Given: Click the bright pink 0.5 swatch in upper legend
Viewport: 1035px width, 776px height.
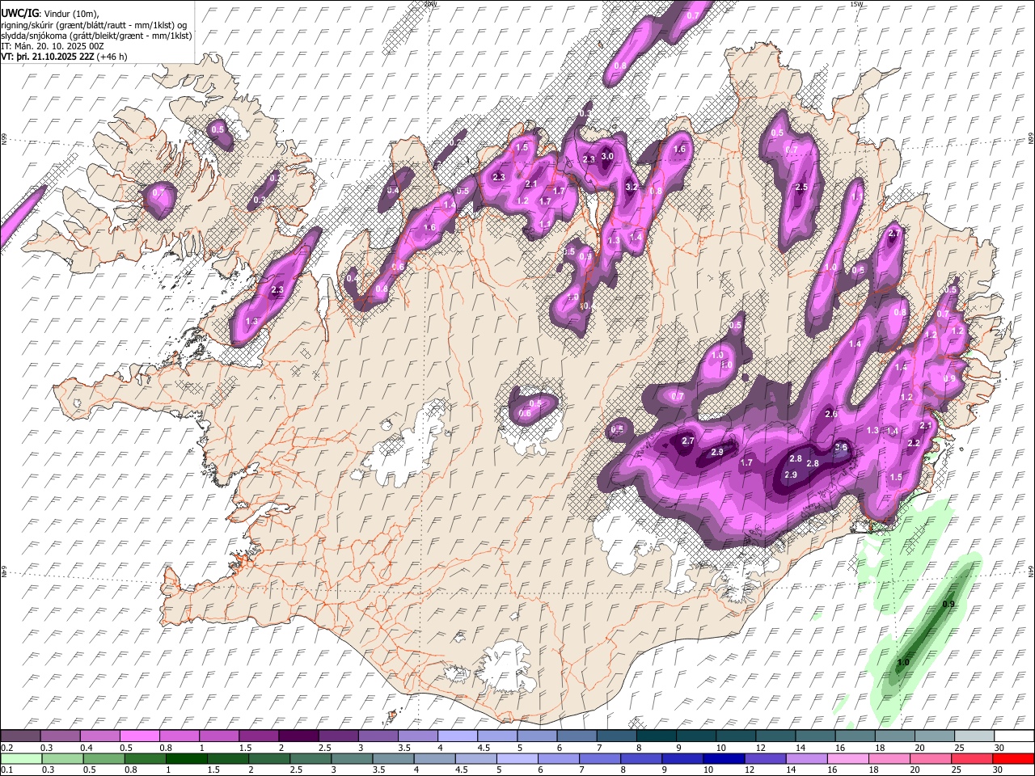Looking at the screenshot, I should pyautogui.click(x=139, y=736).
